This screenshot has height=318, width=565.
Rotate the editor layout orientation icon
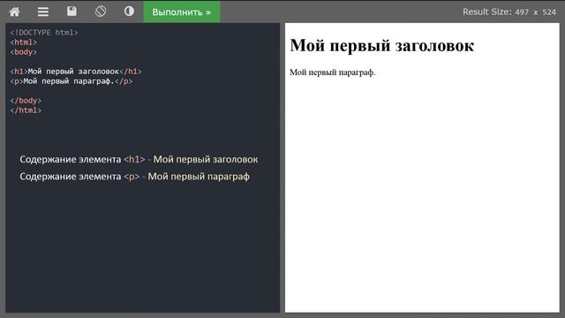pyautogui.click(x=101, y=11)
